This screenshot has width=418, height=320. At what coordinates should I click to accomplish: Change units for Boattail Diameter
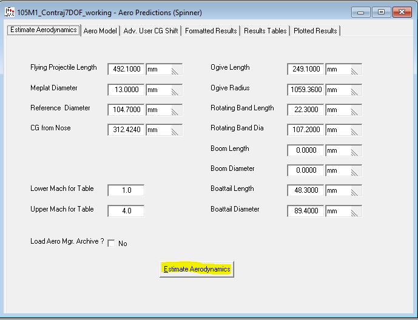[343, 211]
